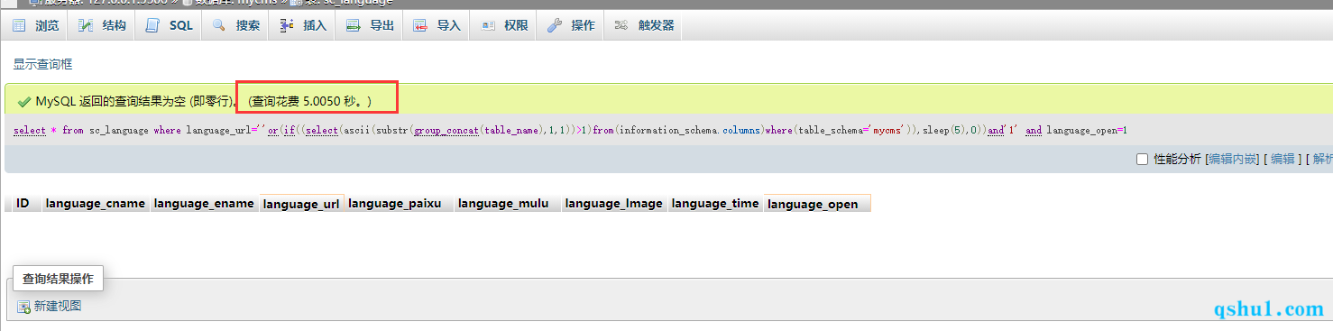The height and width of the screenshot is (331, 1333).
Task: Go to the 搜索 (Search) tab
Action: (x=236, y=25)
